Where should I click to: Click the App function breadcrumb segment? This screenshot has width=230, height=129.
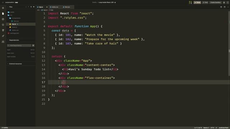51,10
